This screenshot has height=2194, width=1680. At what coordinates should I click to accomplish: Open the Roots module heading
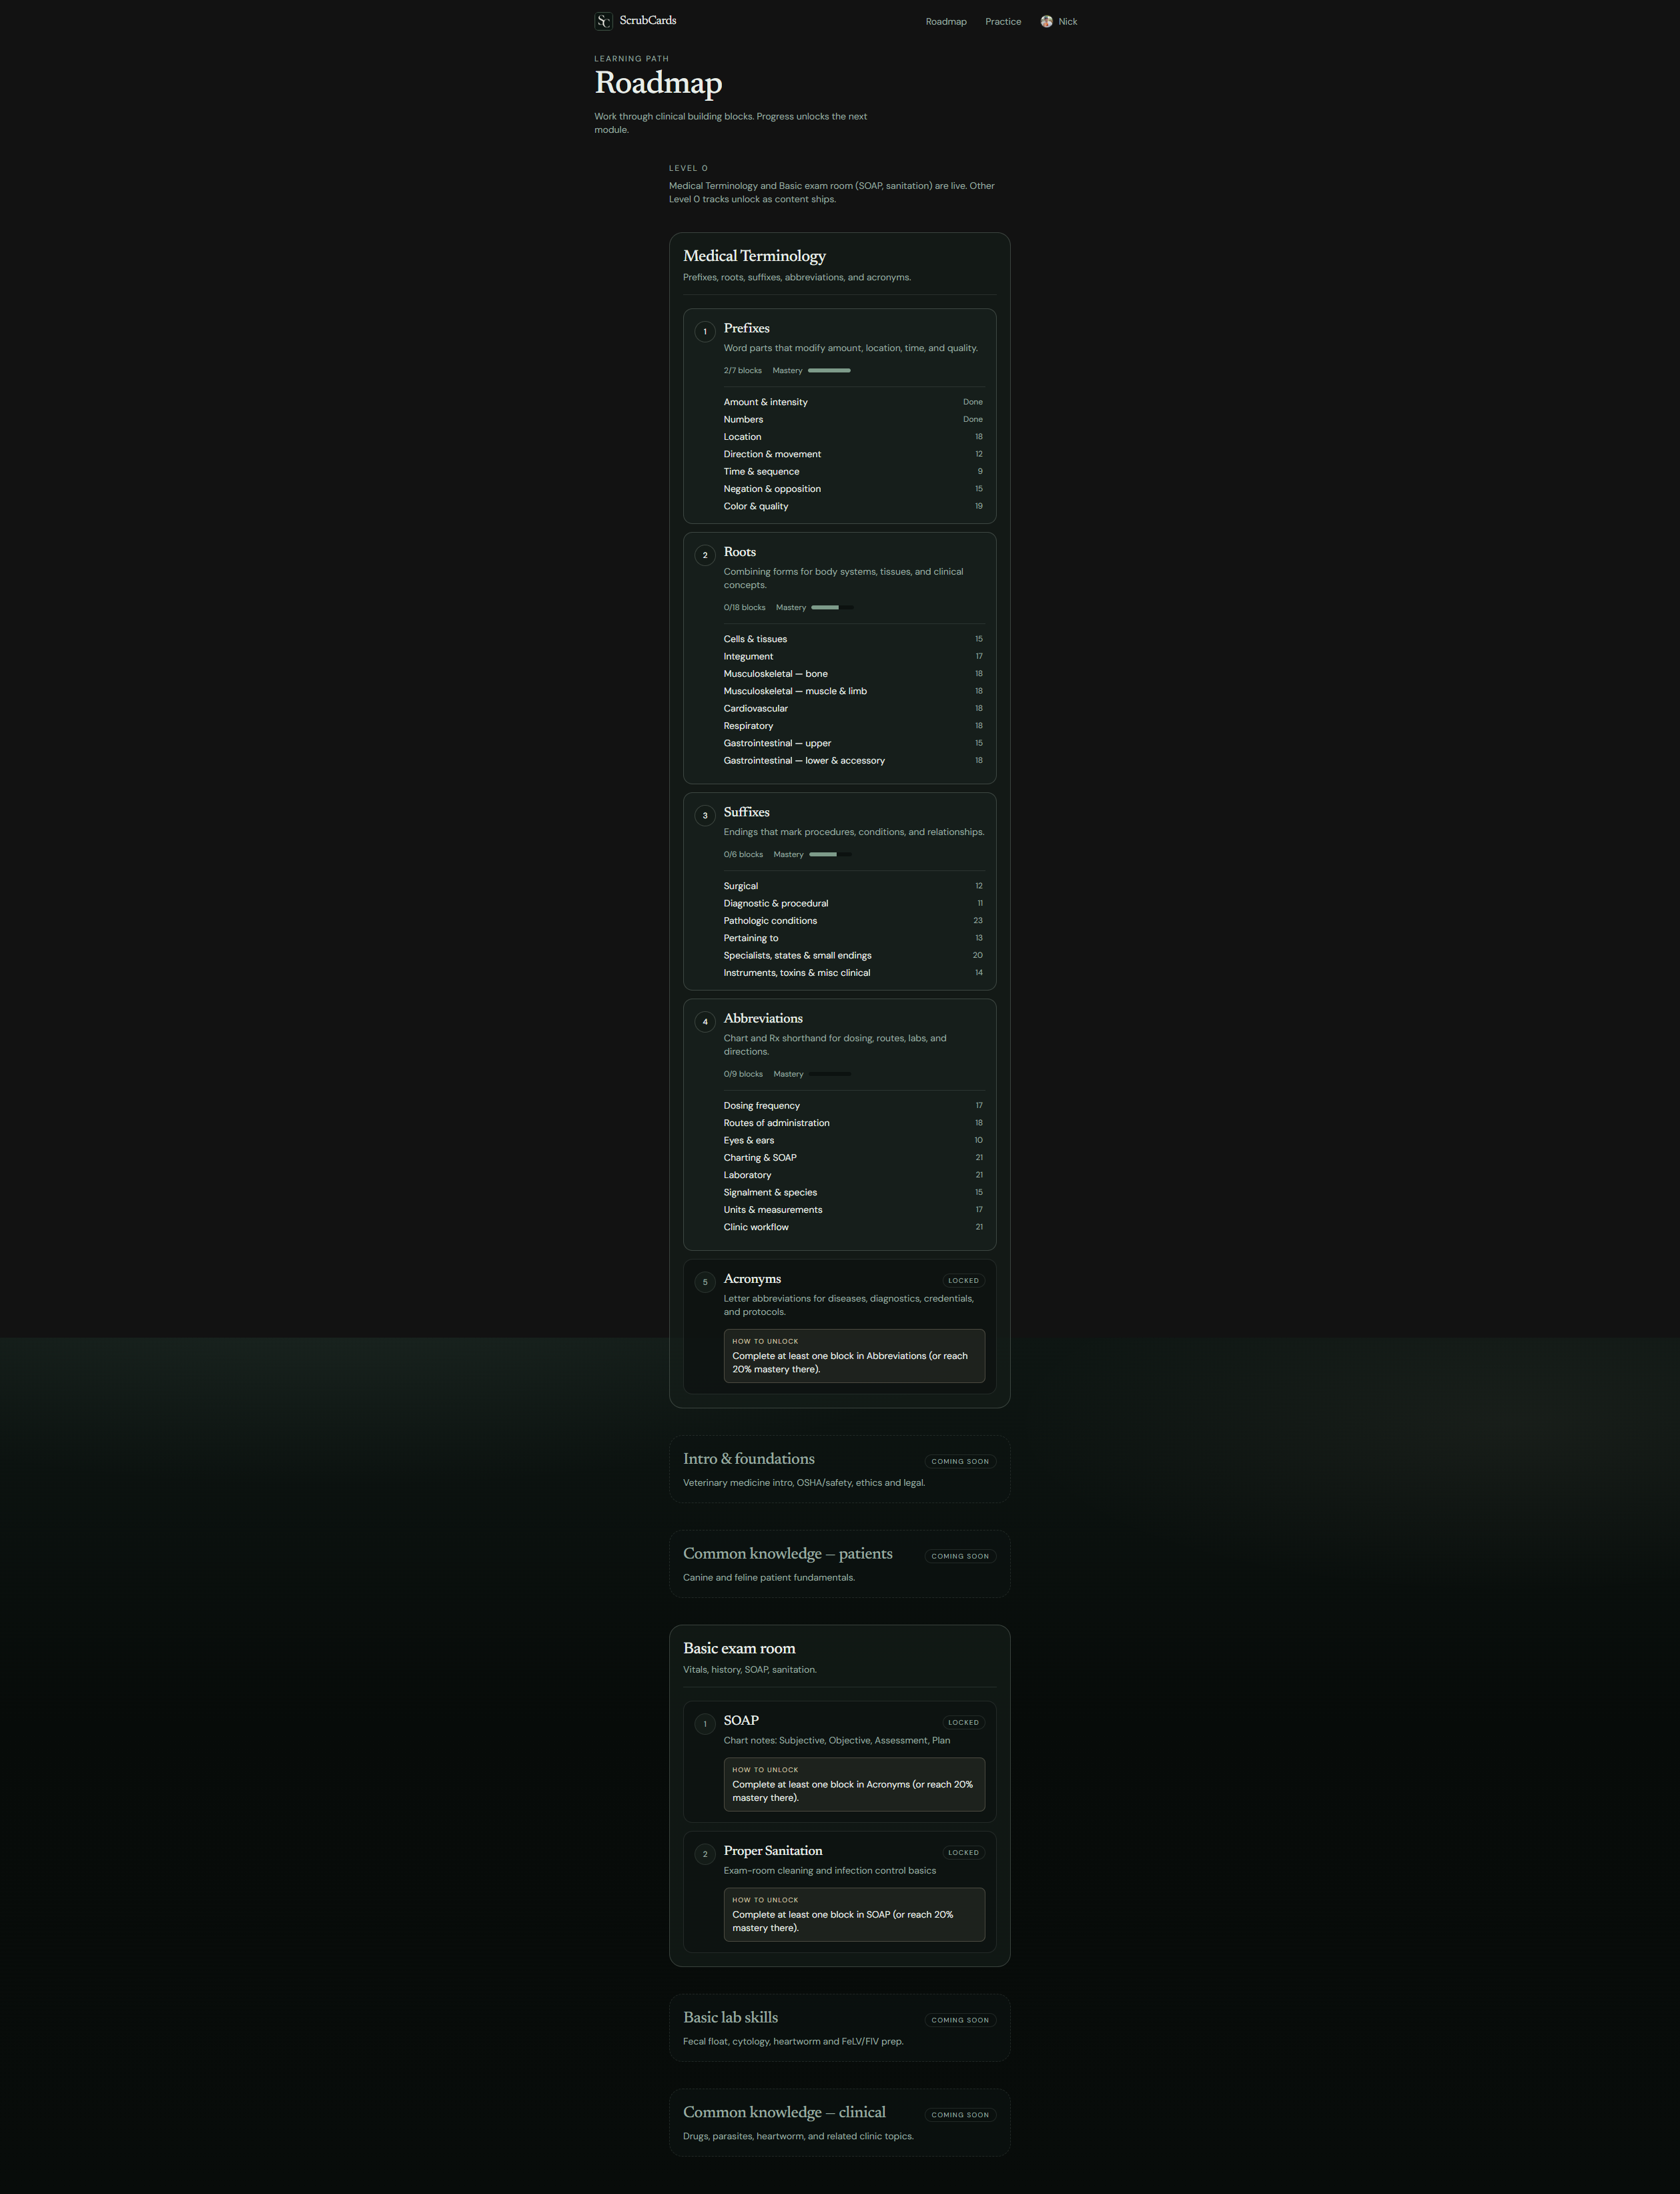click(740, 552)
